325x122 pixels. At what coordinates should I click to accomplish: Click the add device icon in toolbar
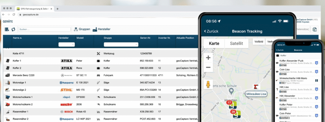pos(7,30)
